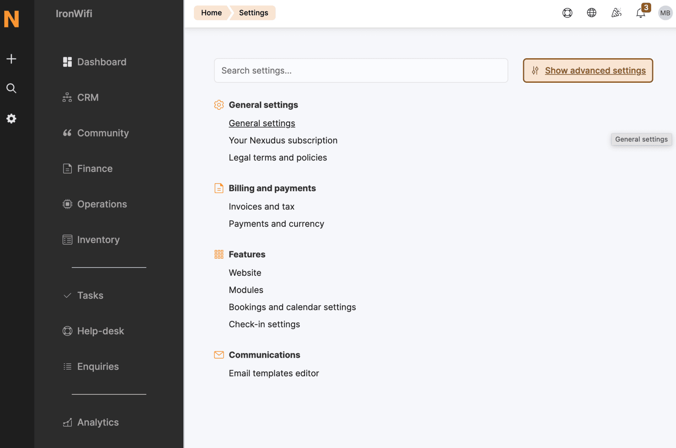The height and width of the screenshot is (448, 676).
Task: Open the language globe icon
Action: [x=591, y=13]
